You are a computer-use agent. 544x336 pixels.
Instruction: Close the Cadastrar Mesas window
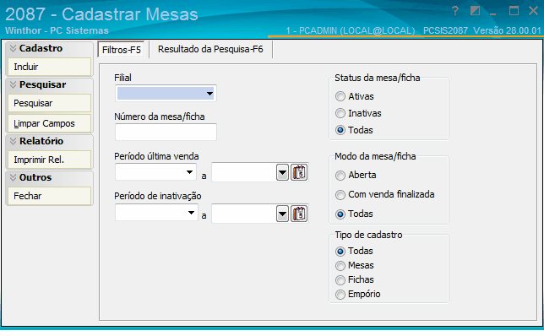coord(534,11)
